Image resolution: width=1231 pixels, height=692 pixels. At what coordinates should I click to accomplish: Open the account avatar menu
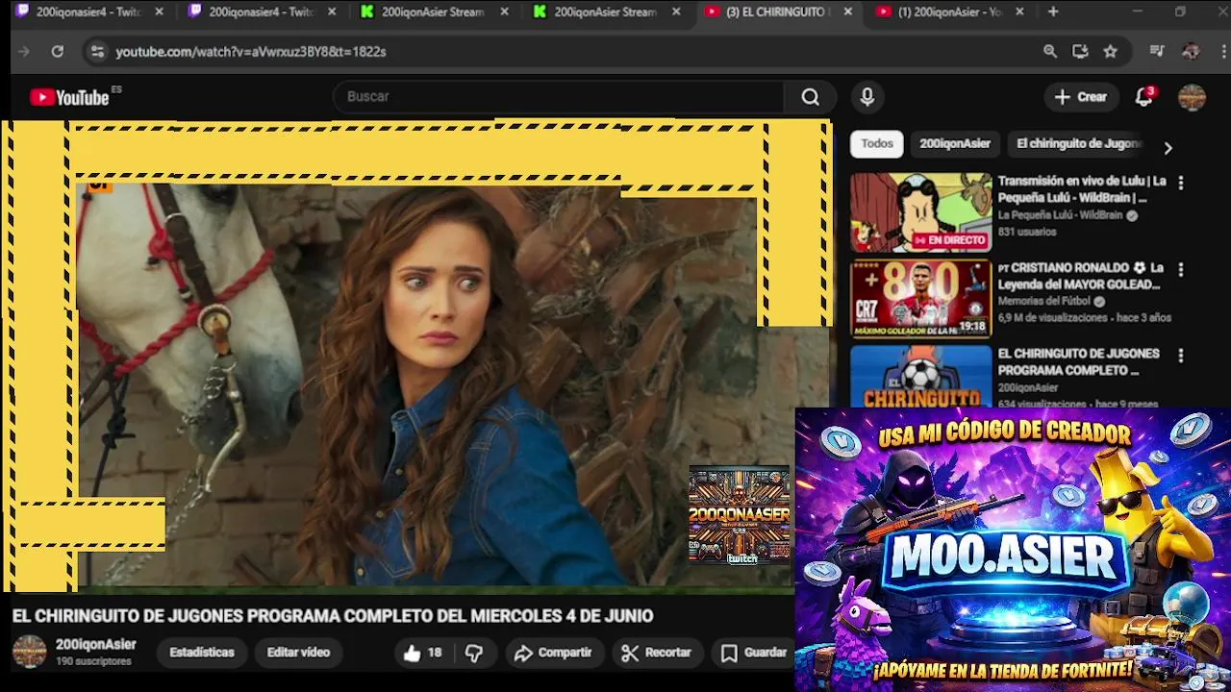click(1192, 97)
